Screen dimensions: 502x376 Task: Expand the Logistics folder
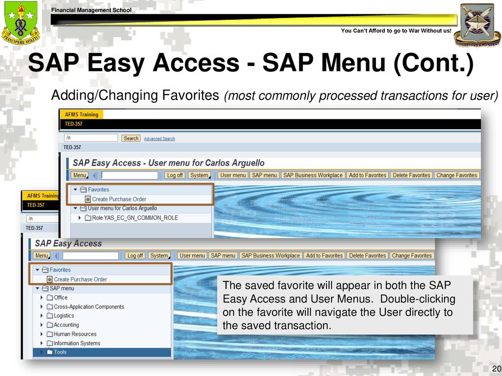click(42, 316)
